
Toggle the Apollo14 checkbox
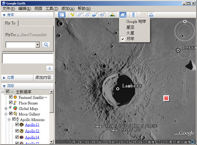click(17, 137)
